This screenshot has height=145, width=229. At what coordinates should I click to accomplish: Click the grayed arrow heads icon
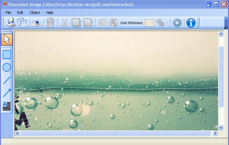(160, 23)
